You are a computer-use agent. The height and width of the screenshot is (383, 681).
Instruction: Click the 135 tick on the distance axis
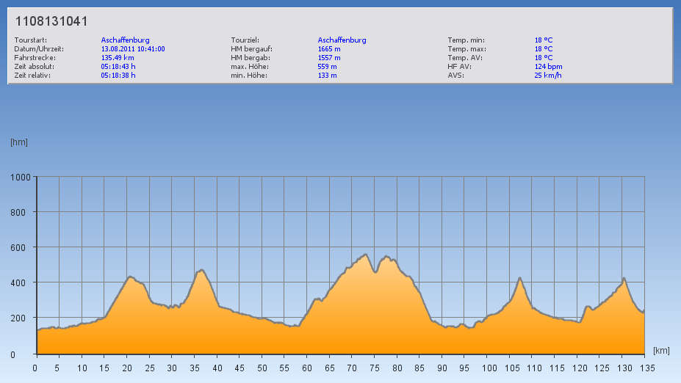(x=644, y=368)
